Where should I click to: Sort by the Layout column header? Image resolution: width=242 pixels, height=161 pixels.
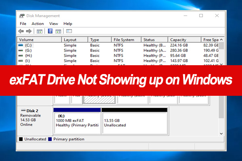tap(75, 39)
